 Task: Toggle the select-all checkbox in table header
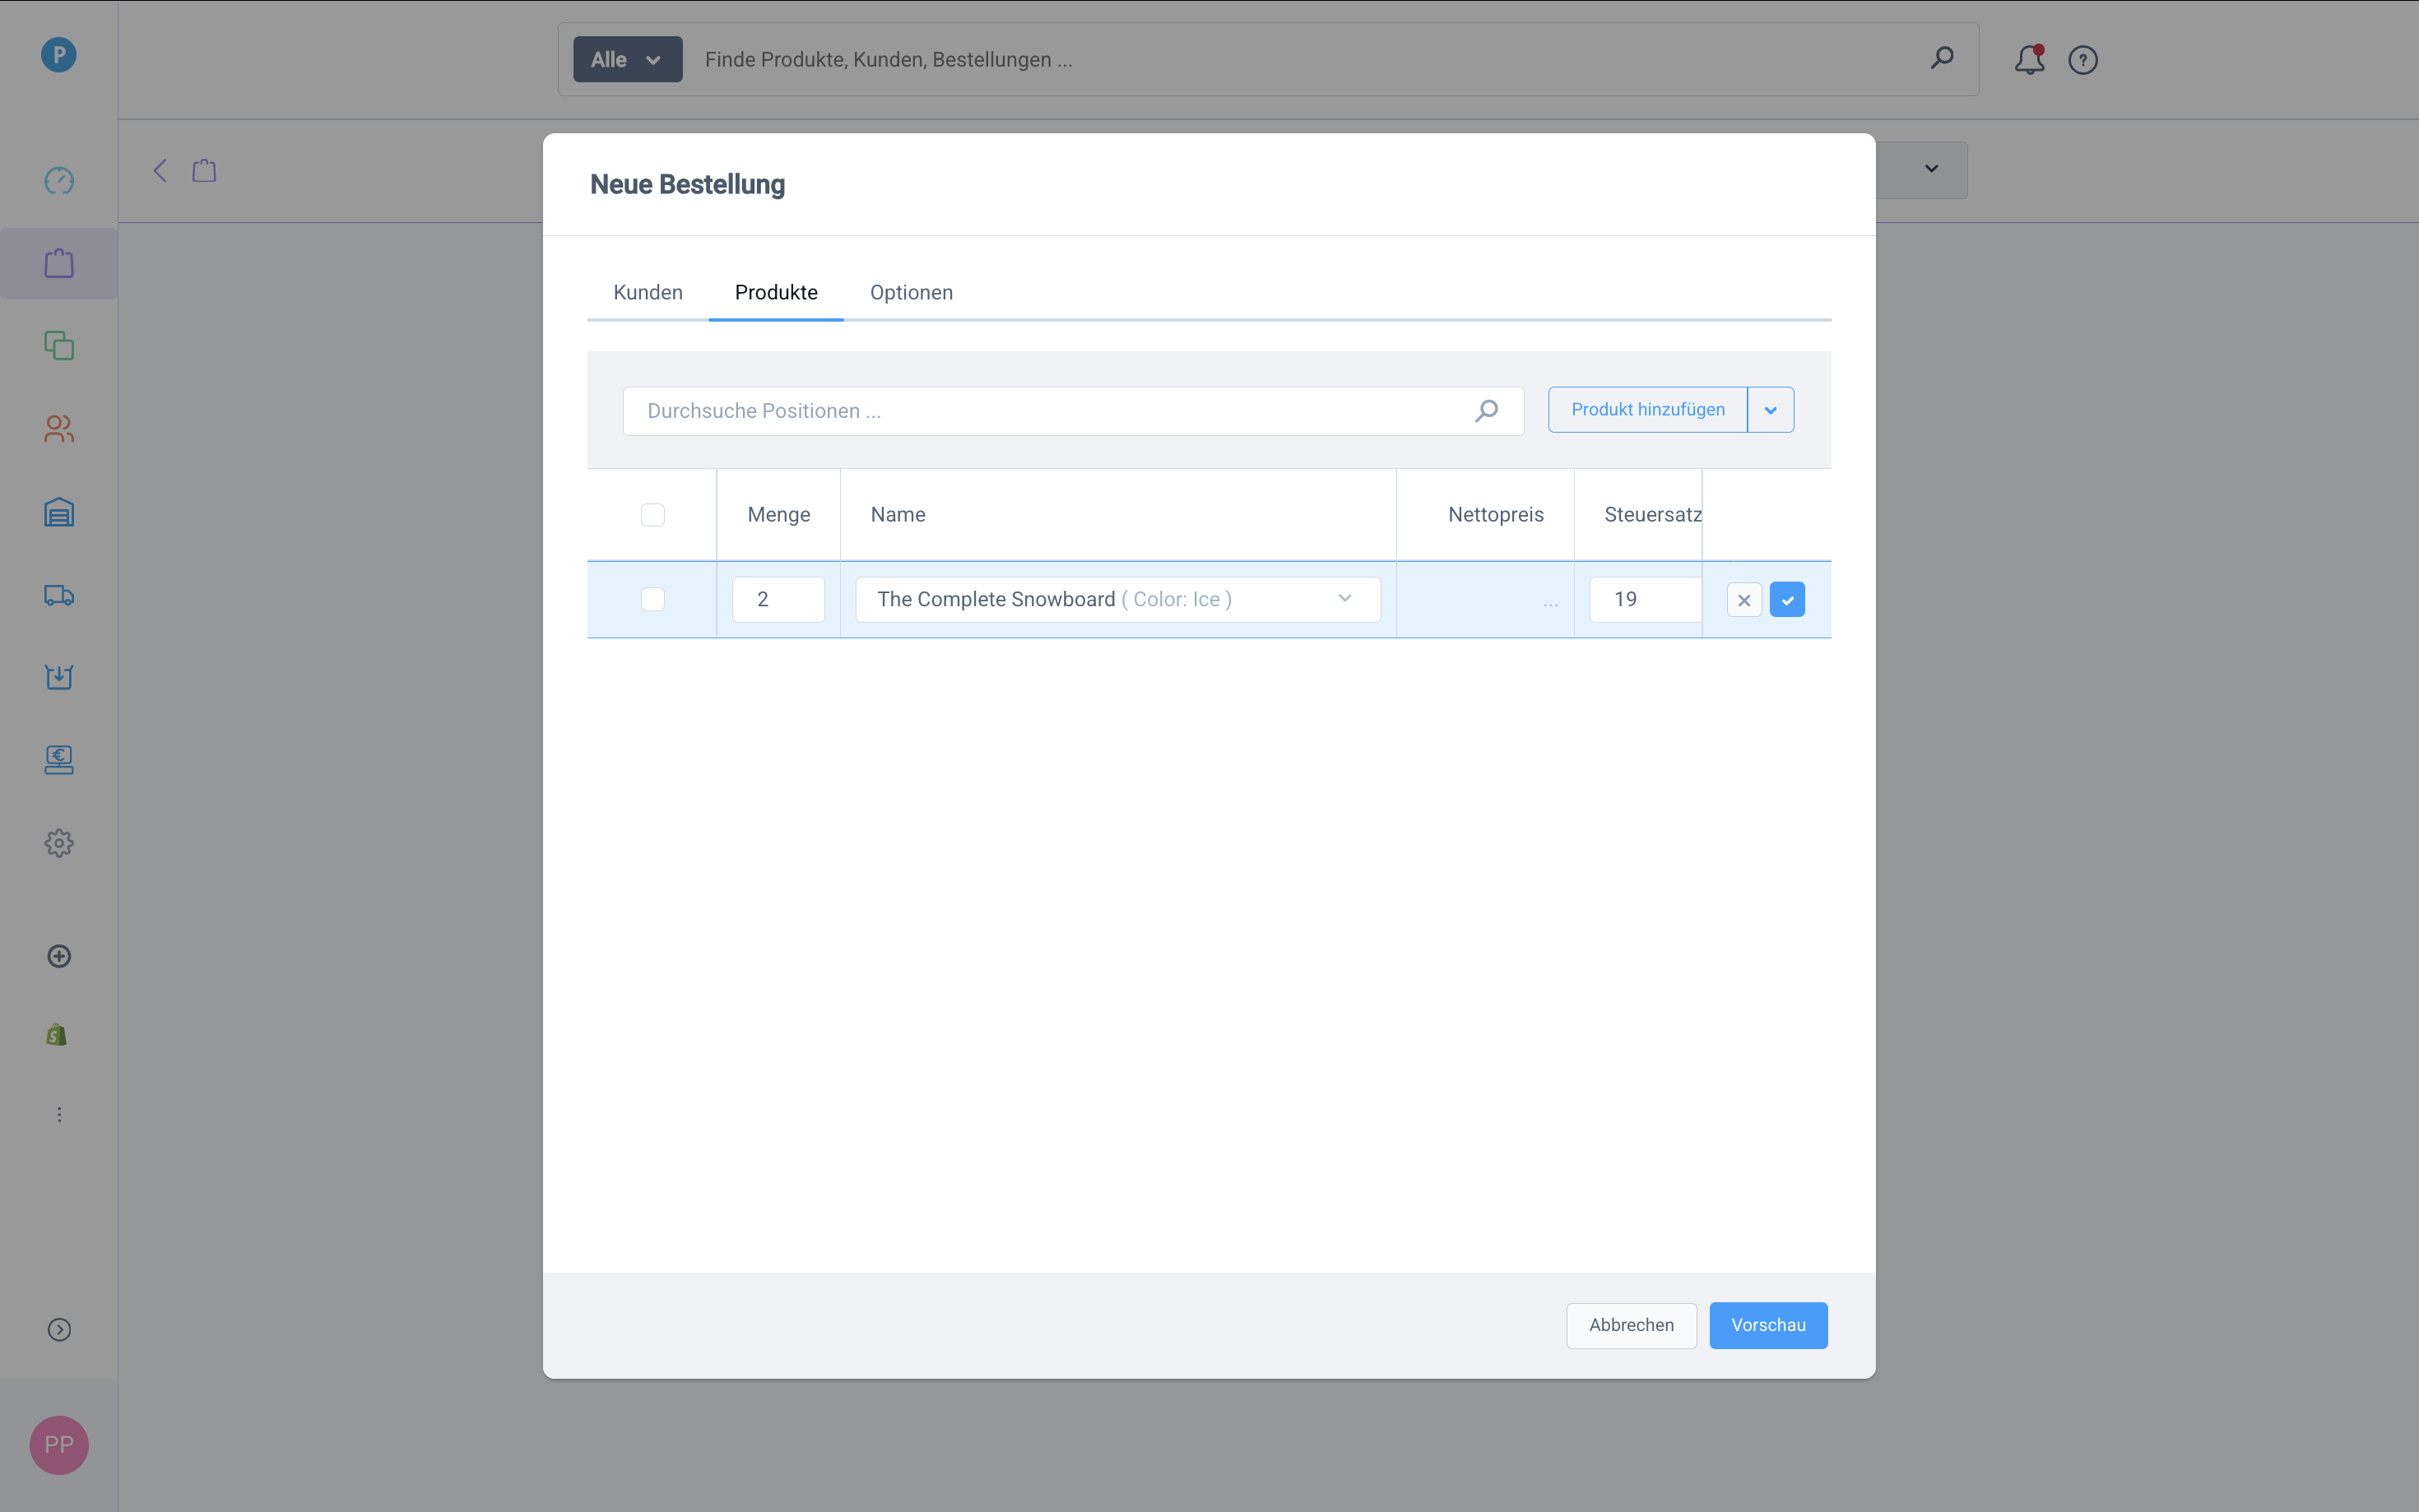click(652, 514)
